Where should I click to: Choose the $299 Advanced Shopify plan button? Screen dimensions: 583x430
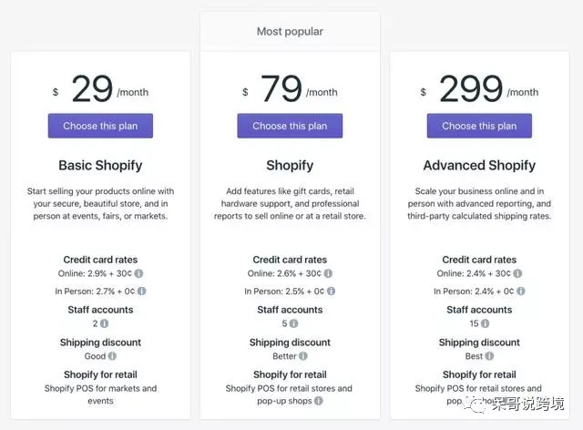(x=479, y=126)
